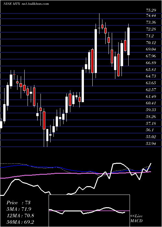Click inside the MACD inset chart

(x=89, y=211)
